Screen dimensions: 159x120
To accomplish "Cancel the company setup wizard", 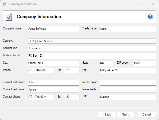I will 147,115.
